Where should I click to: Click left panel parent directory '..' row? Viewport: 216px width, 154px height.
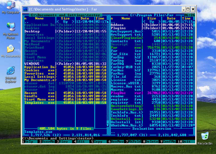coord(65,22)
